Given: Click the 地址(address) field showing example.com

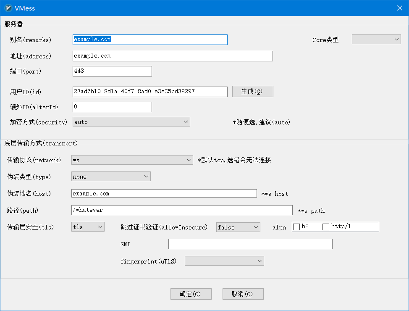Looking at the screenshot, I should [x=172, y=55].
